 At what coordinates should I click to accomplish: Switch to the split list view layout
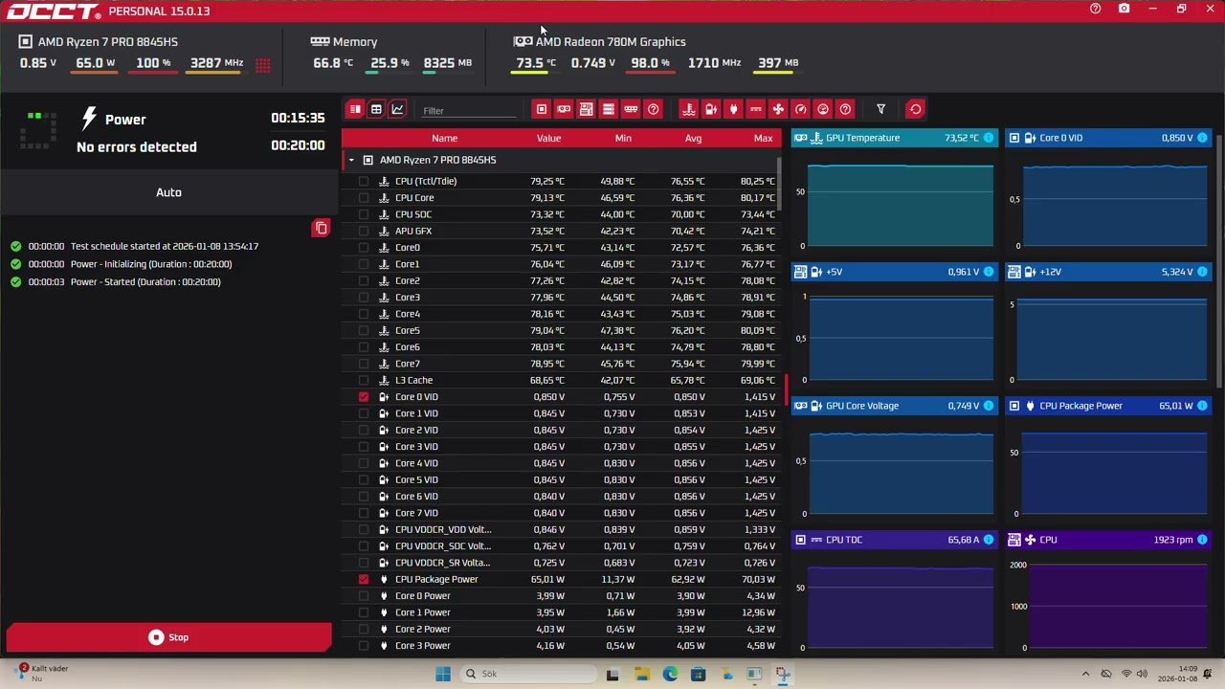click(x=355, y=109)
